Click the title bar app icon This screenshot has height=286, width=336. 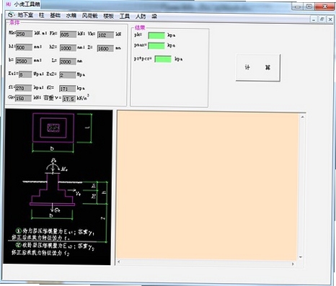coord(9,4)
